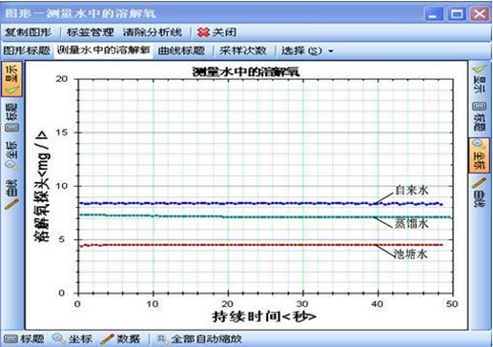Click the left 标题 sidebar icon
The height and width of the screenshot is (347, 493).
[12, 127]
